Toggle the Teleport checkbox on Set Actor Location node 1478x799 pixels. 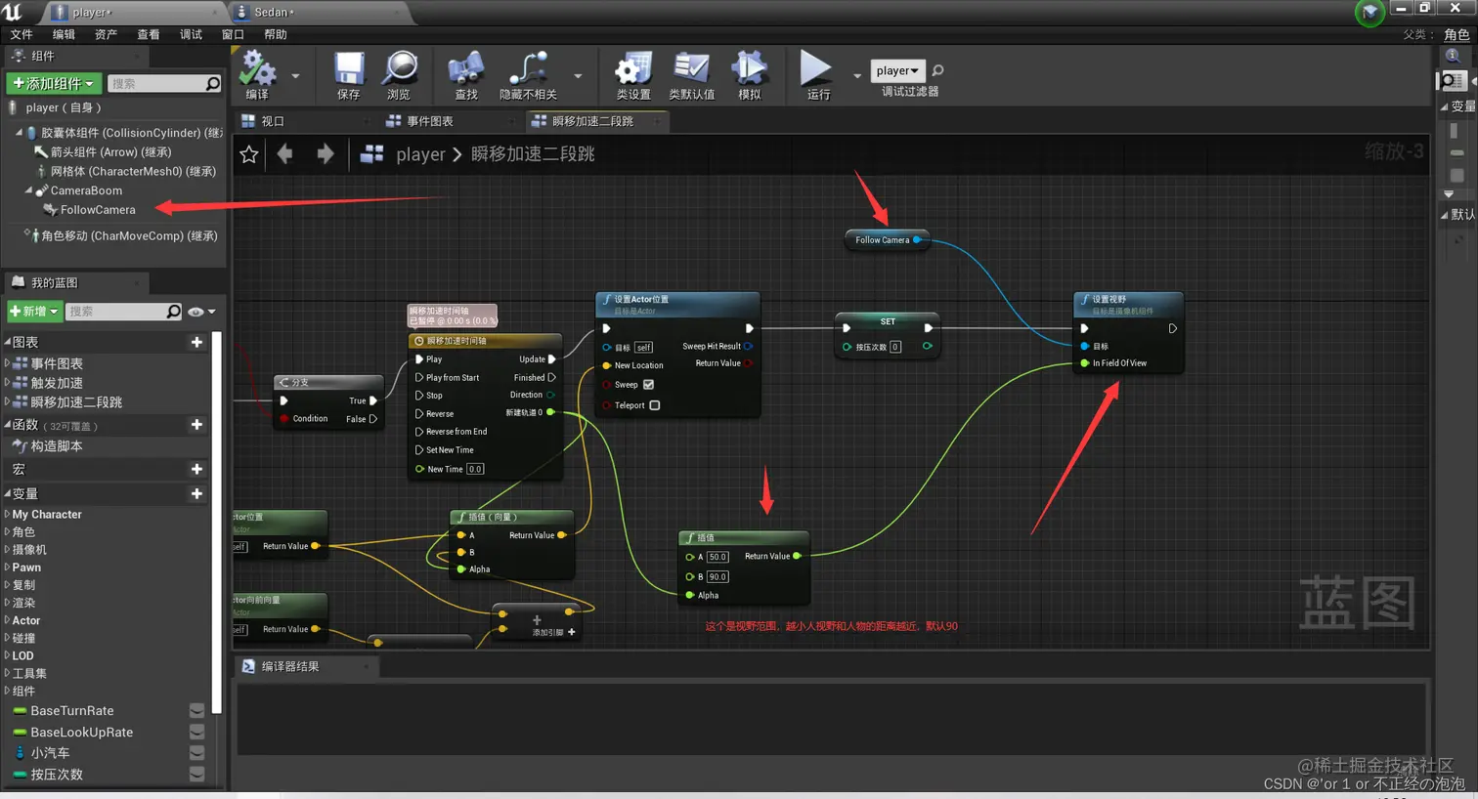(x=655, y=405)
